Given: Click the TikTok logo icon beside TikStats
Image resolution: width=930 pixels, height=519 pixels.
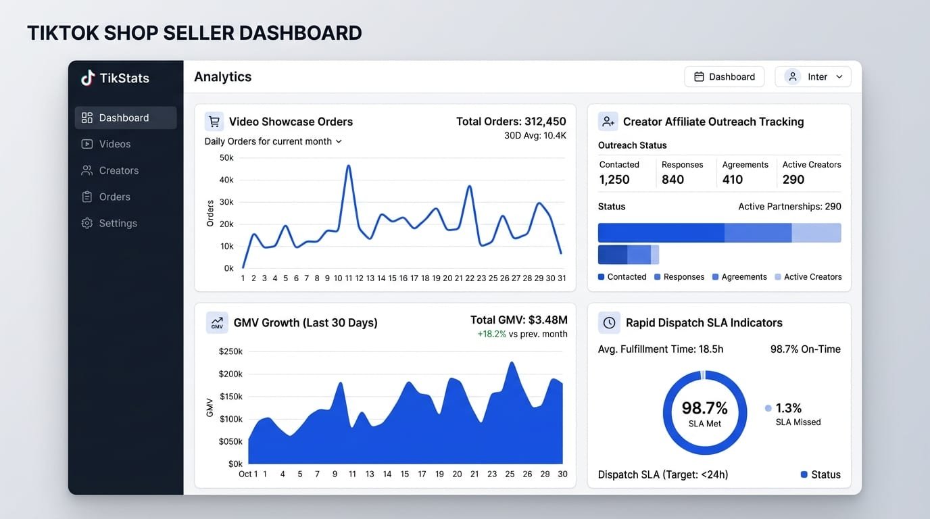Looking at the screenshot, I should pos(88,78).
